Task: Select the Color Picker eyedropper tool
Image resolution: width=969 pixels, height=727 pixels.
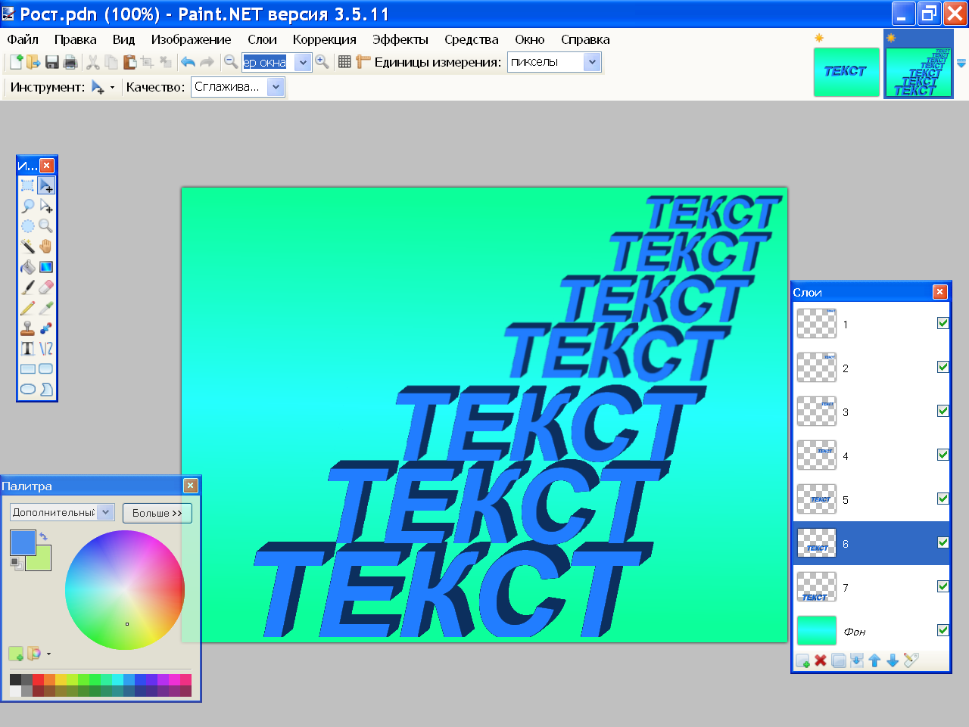Action: tap(46, 308)
